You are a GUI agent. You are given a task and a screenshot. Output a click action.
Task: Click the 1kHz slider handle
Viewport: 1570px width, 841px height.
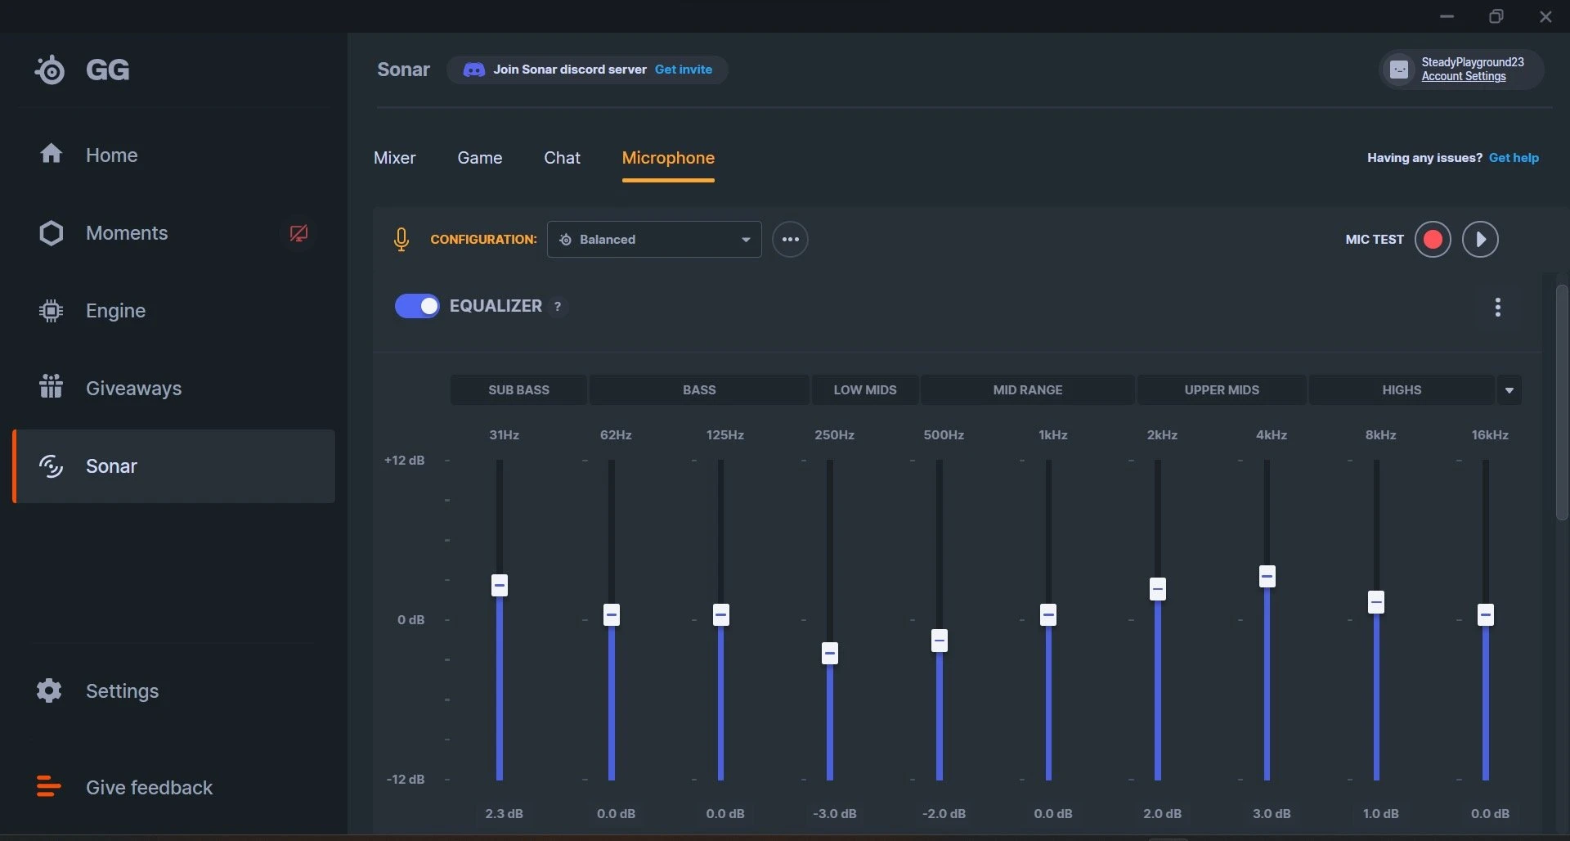coord(1048,614)
